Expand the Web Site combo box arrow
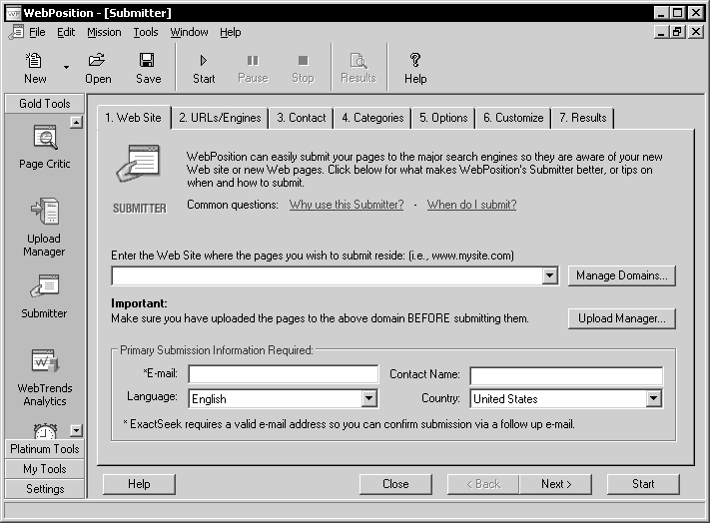Image resolution: width=710 pixels, height=523 pixels. 549,275
